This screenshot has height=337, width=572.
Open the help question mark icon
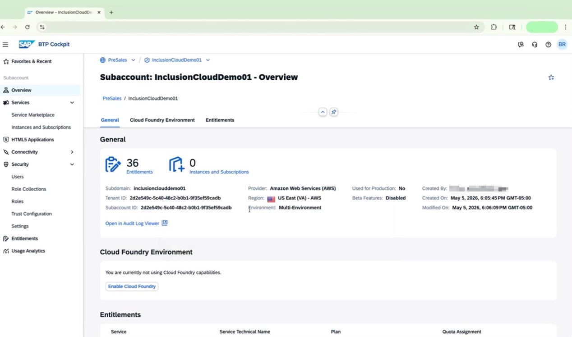548,45
